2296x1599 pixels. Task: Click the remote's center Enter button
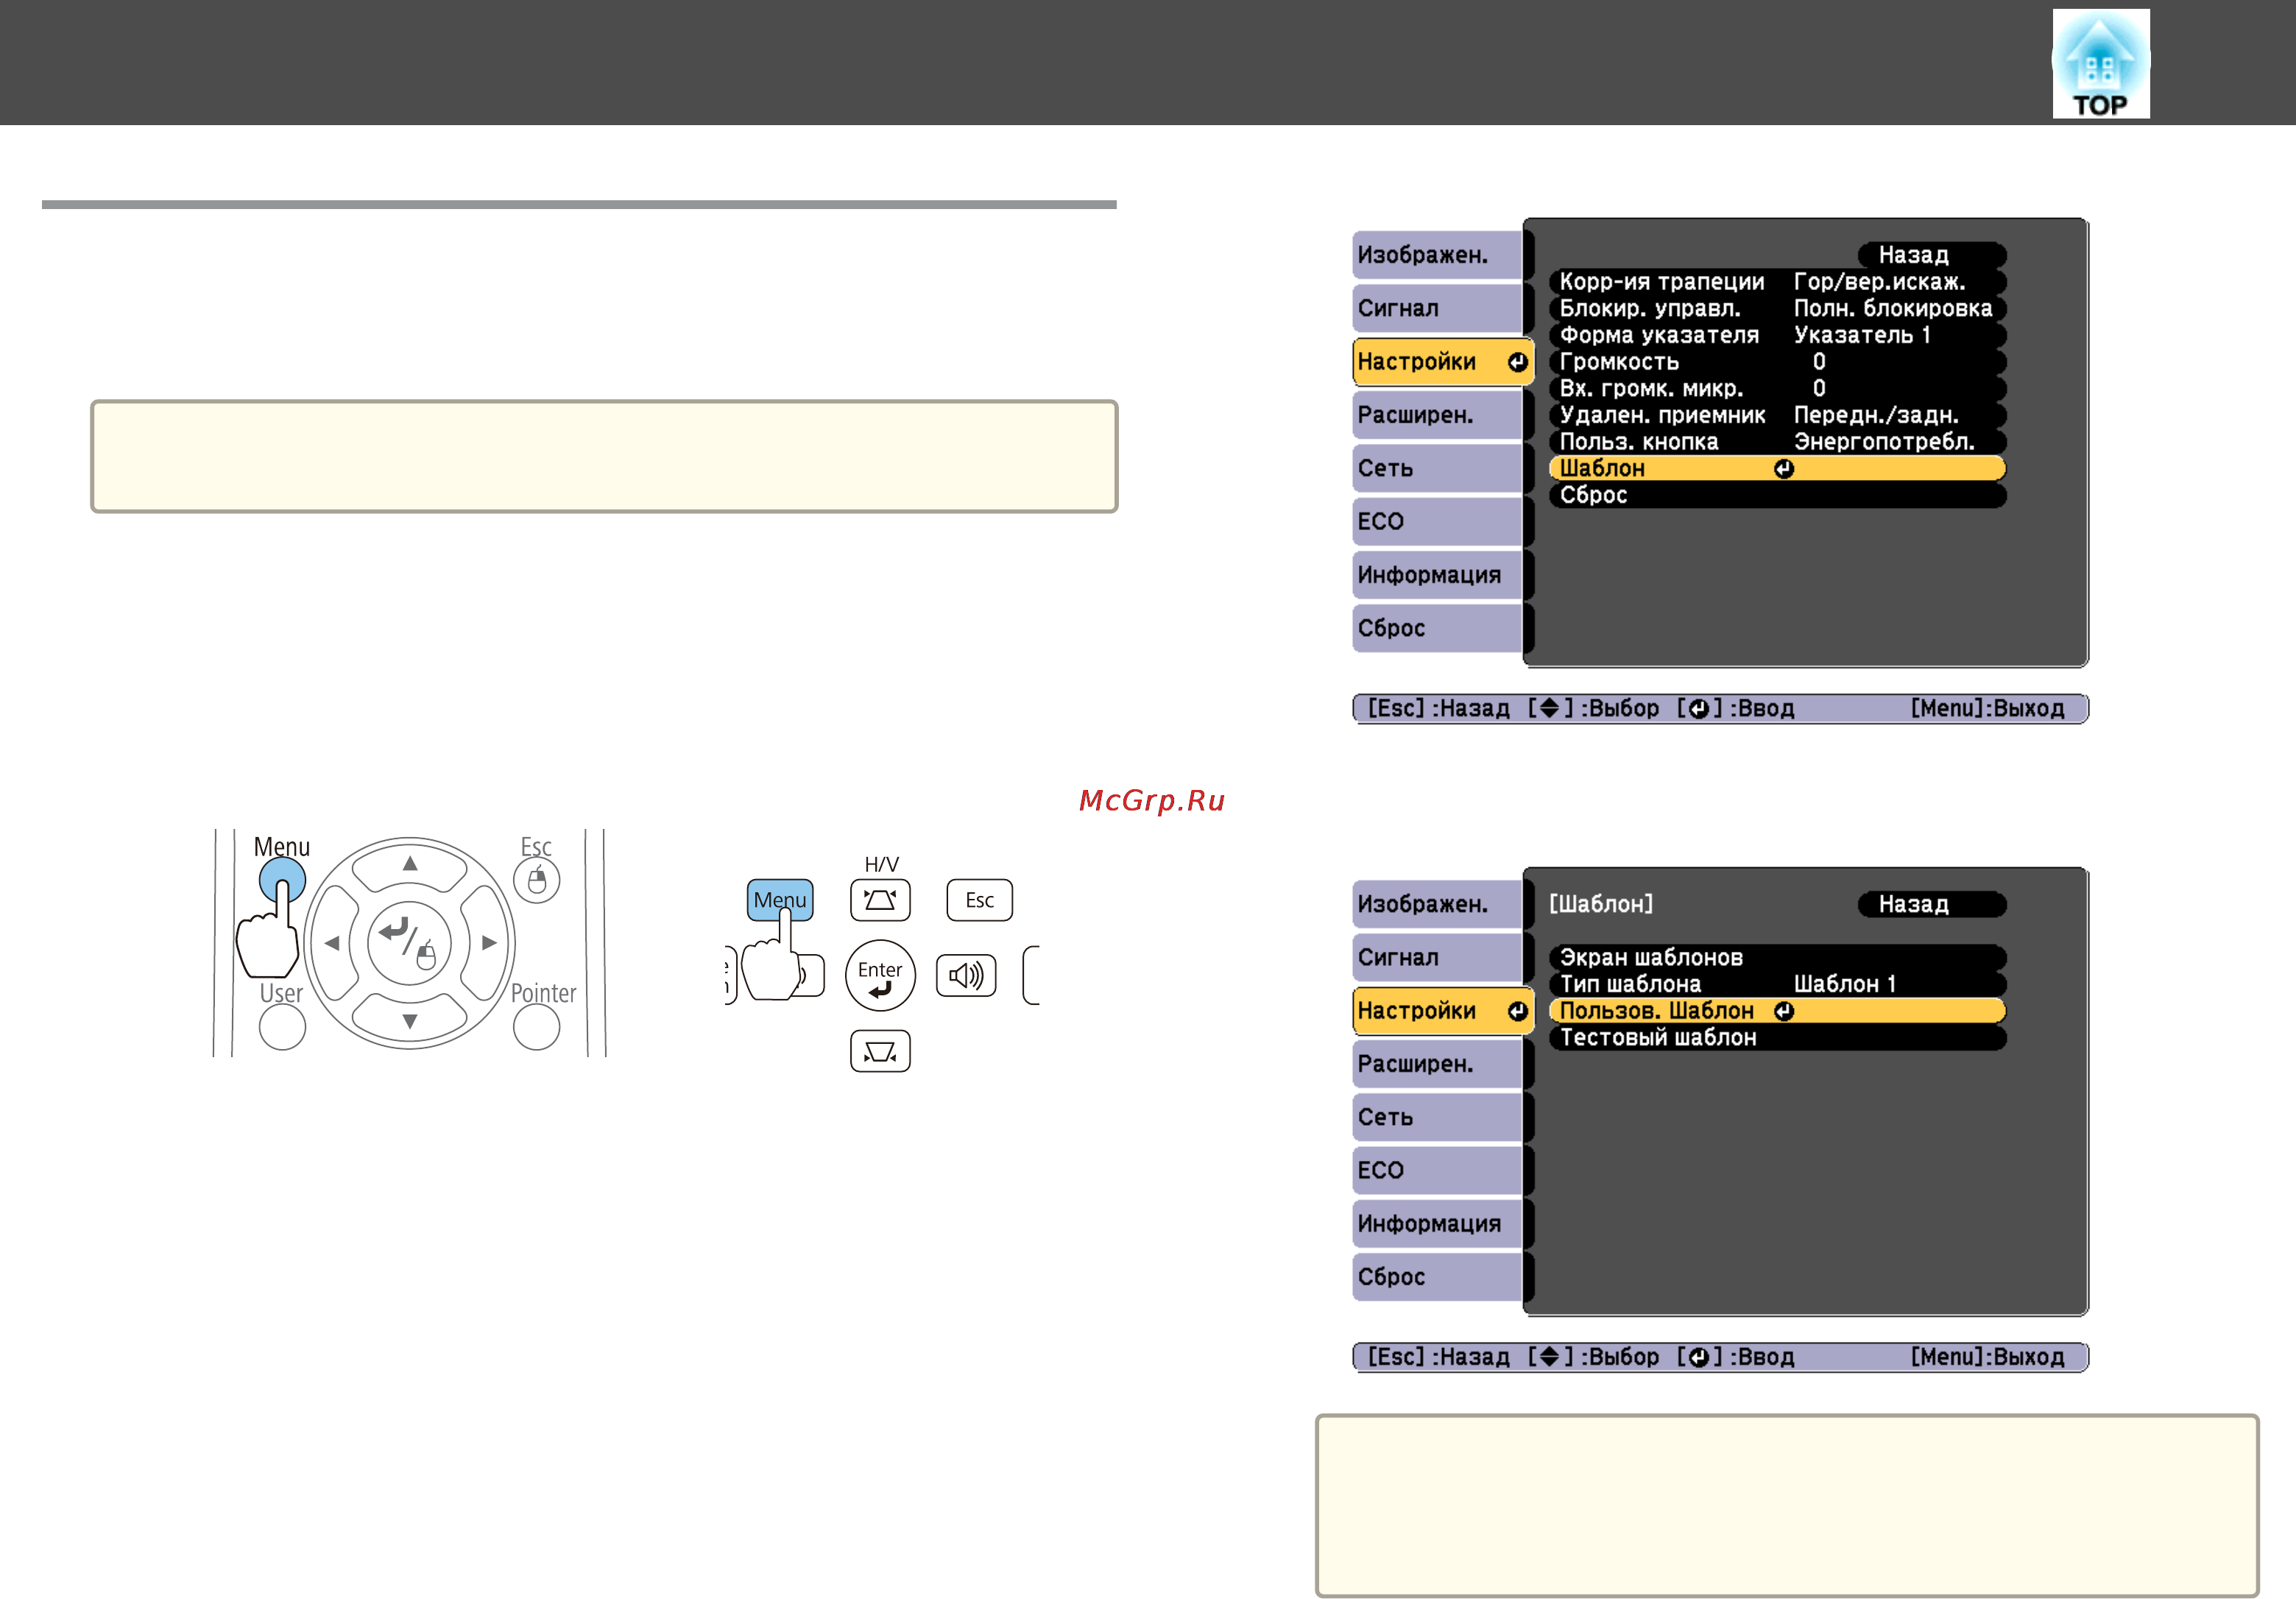[x=409, y=942]
